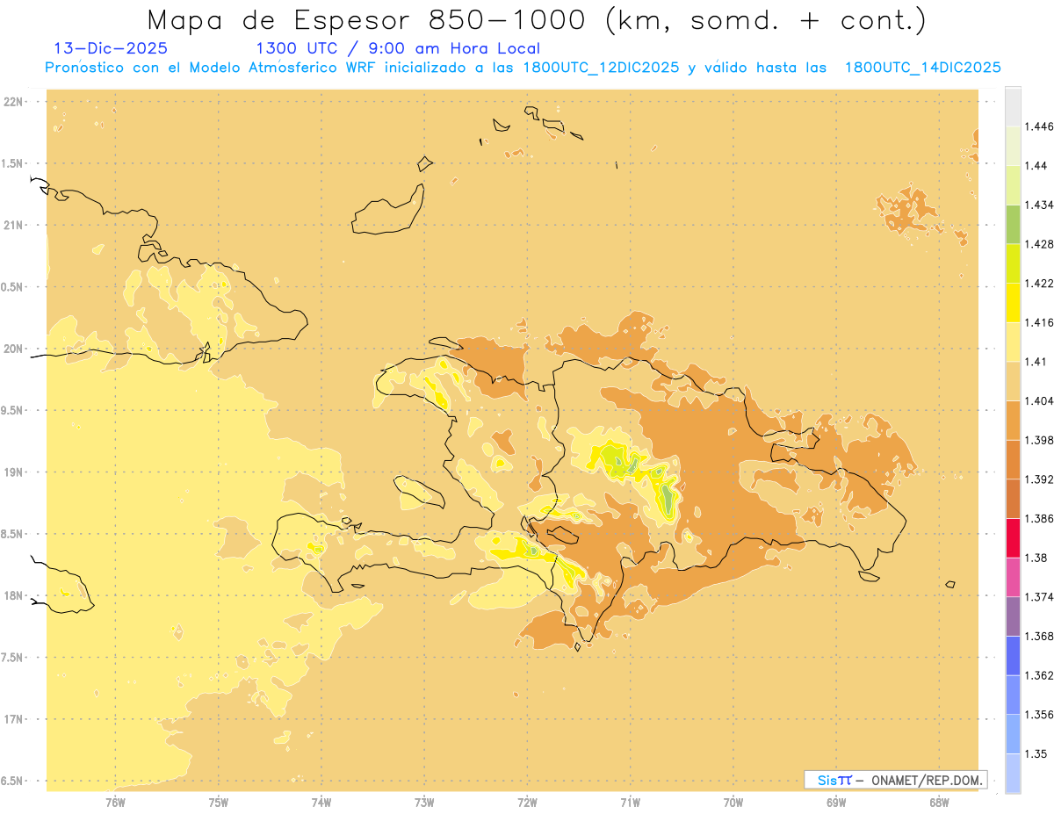Screen dimensions: 1054x814
Task: Click the legend value 1.35
Action: coord(1037,753)
